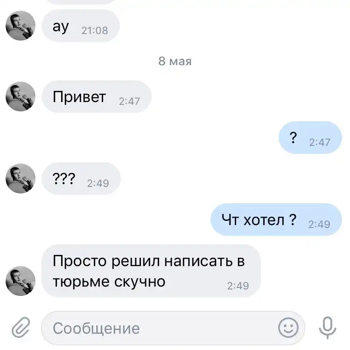Tap the 2:49 timestamp on Чт хотел message

tap(319, 224)
